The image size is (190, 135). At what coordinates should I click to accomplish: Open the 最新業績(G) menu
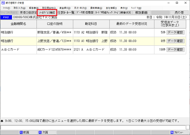[x=96, y=8]
